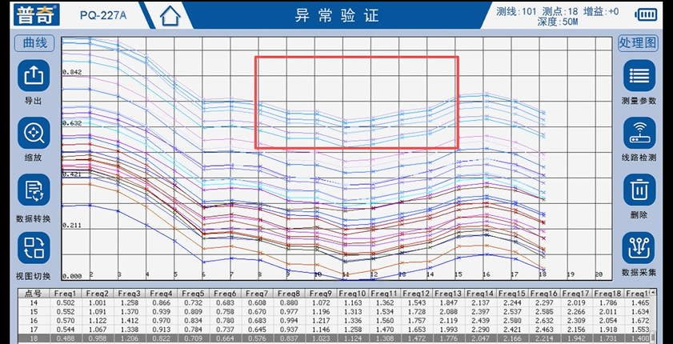673x344 pixels.
Task: Open the 缩放 zoom tool
Action: pyautogui.click(x=34, y=133)
